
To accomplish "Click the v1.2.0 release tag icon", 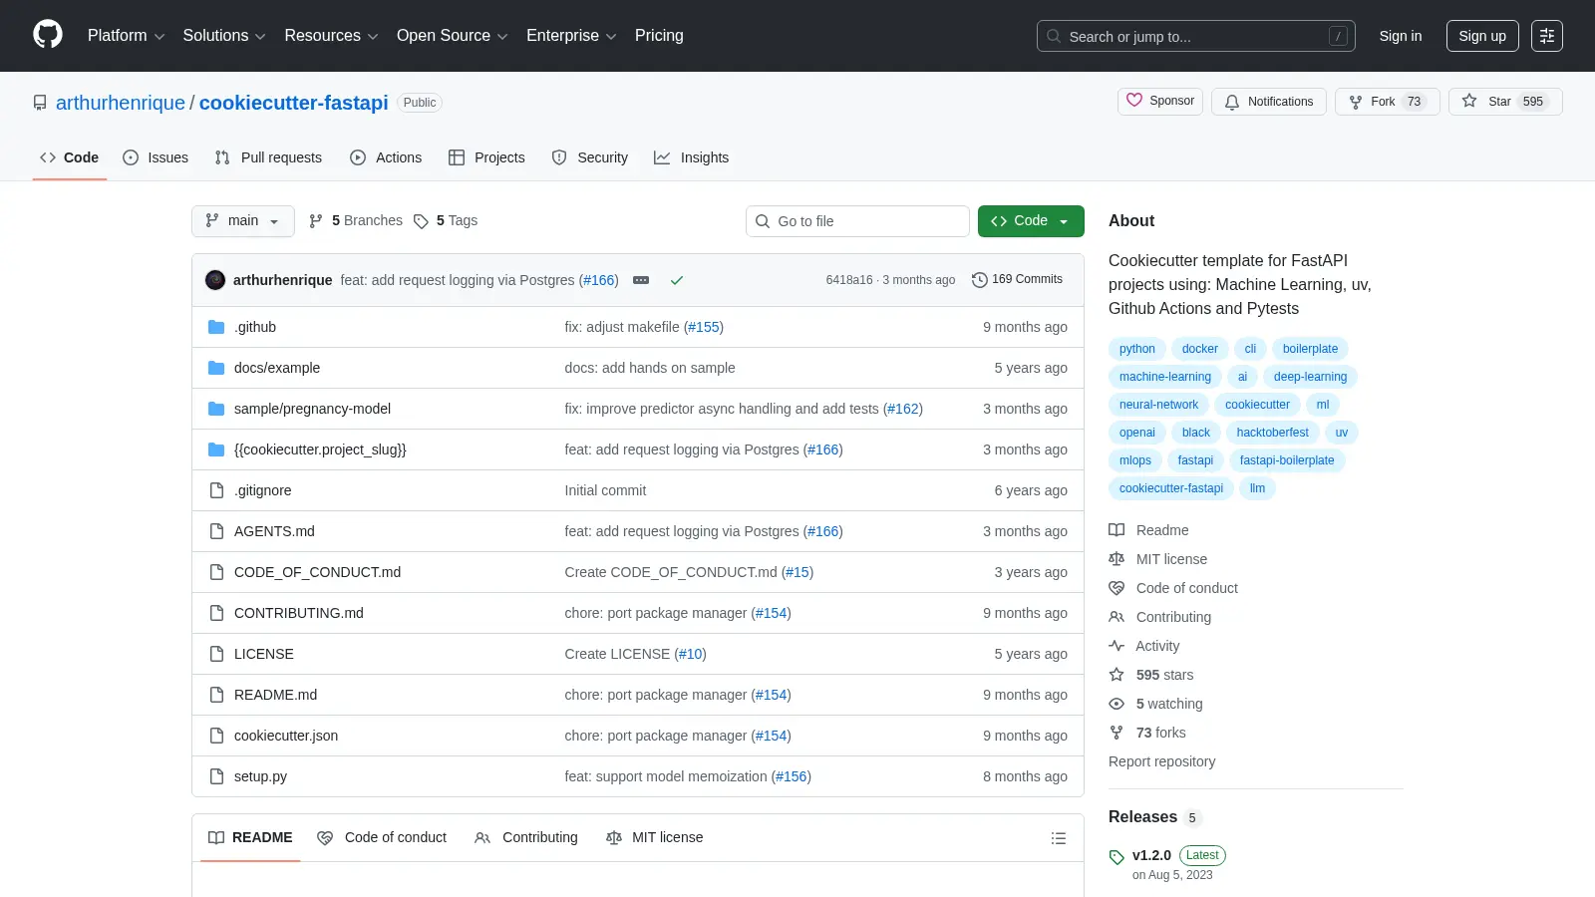I will click(x=1116, y=857).
